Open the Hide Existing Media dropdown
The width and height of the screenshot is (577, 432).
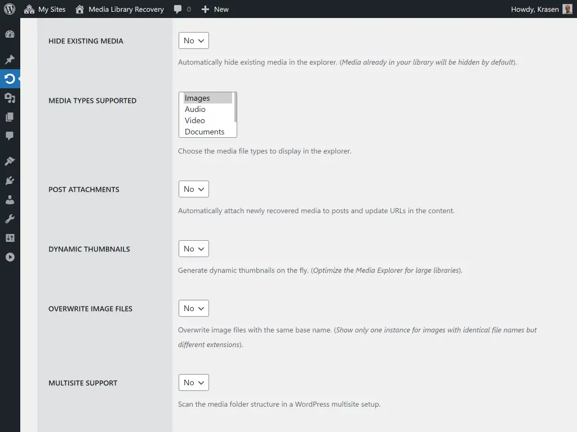[x=193, y=40]
